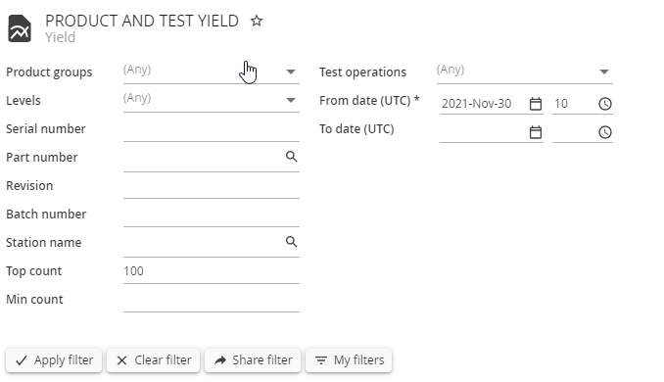The image size is (664, 382).
Task: Focus the Min count input field
Action: click(x=212, y=300)
